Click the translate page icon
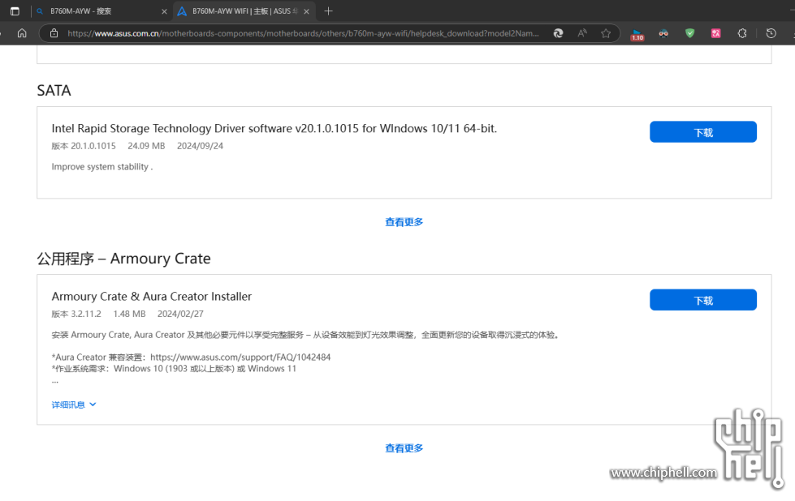The width and height of the screenshot is (795, 501). click(x=558, y=33)
